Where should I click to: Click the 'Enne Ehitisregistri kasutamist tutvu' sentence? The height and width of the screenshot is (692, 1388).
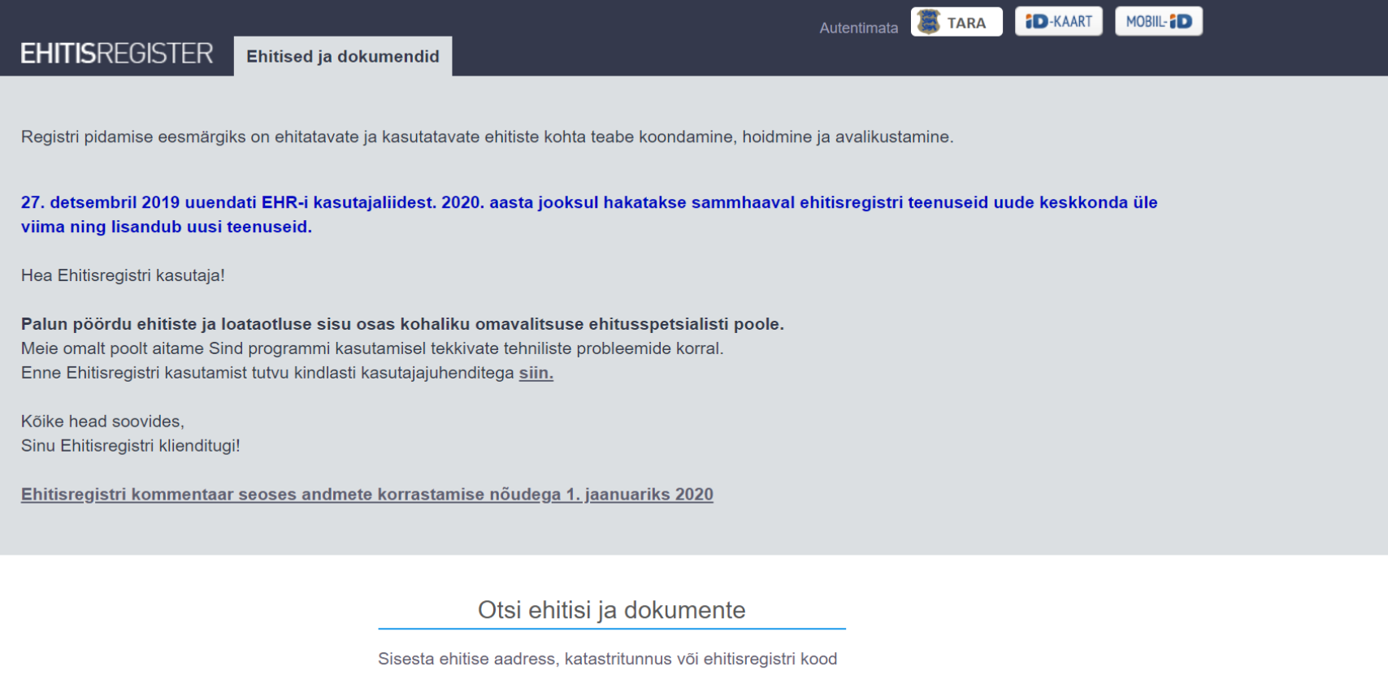[269, 373]
